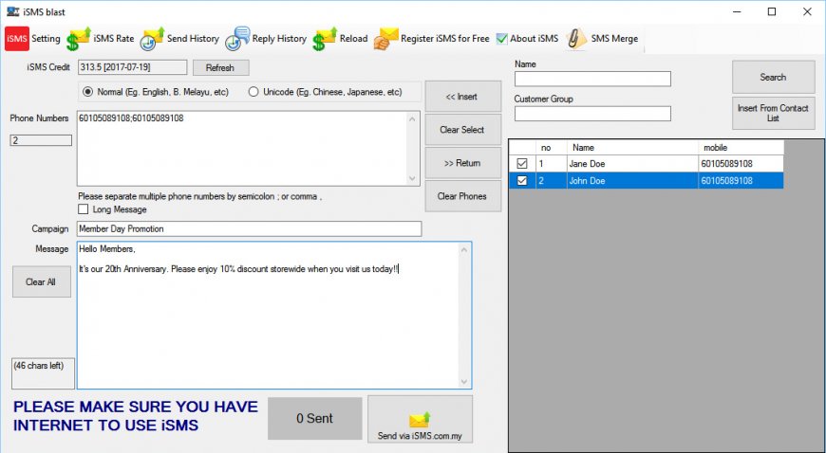
Task: Click the Search button
Action: 774,77
